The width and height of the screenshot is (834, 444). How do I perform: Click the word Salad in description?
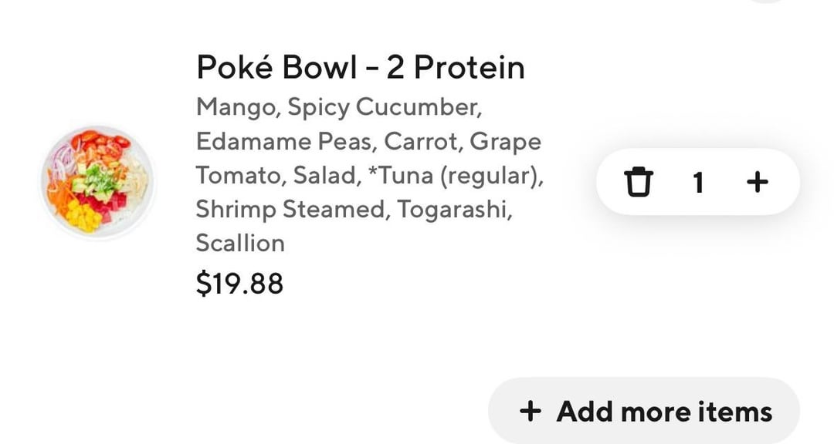(326, 176)
